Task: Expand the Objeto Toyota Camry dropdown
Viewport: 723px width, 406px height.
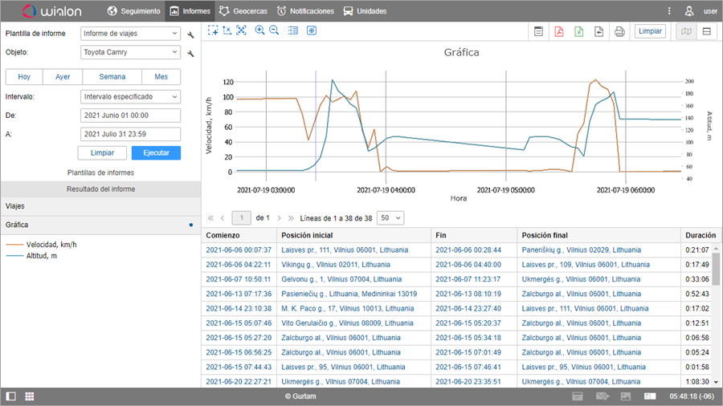Action: coord(130,52)
